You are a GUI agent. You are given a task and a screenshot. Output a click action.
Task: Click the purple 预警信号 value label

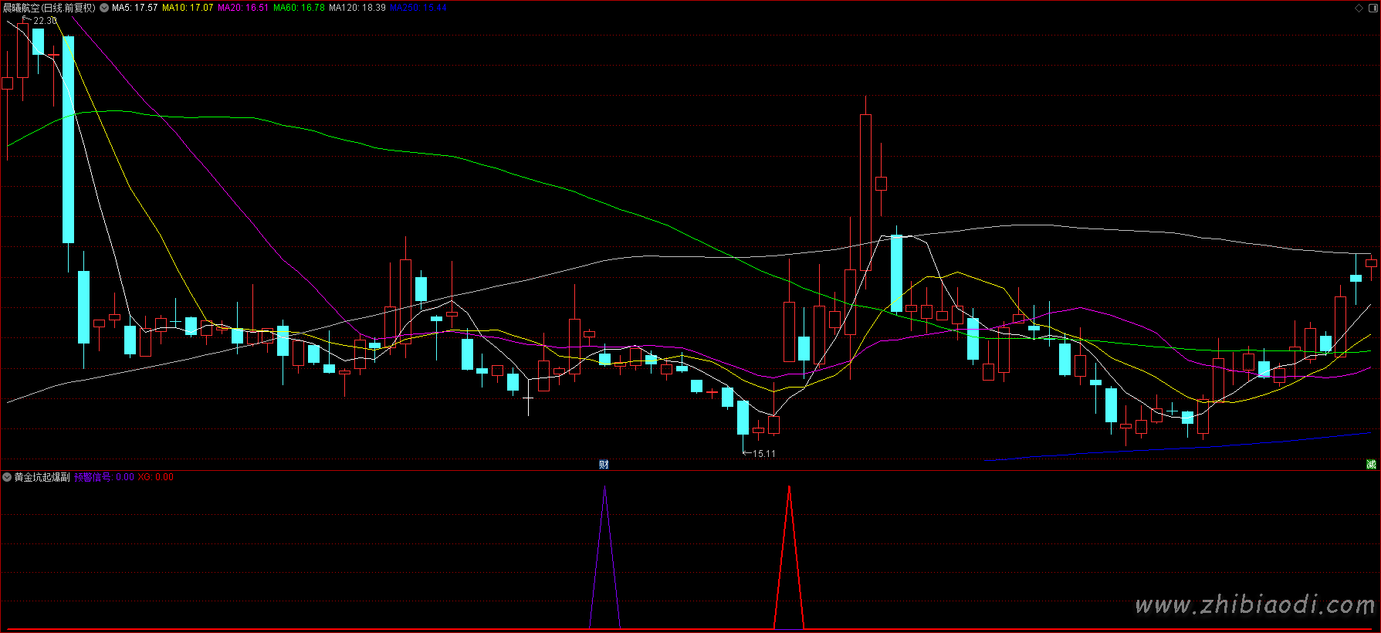(103, 477)
